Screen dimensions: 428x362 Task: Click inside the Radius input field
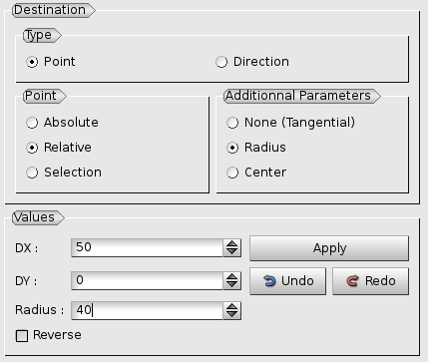(147, 310)
